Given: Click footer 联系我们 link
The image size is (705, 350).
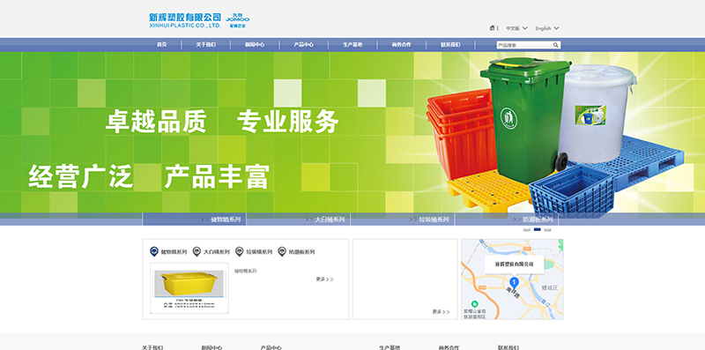Looking at the screenshot, I should point(508,347).
